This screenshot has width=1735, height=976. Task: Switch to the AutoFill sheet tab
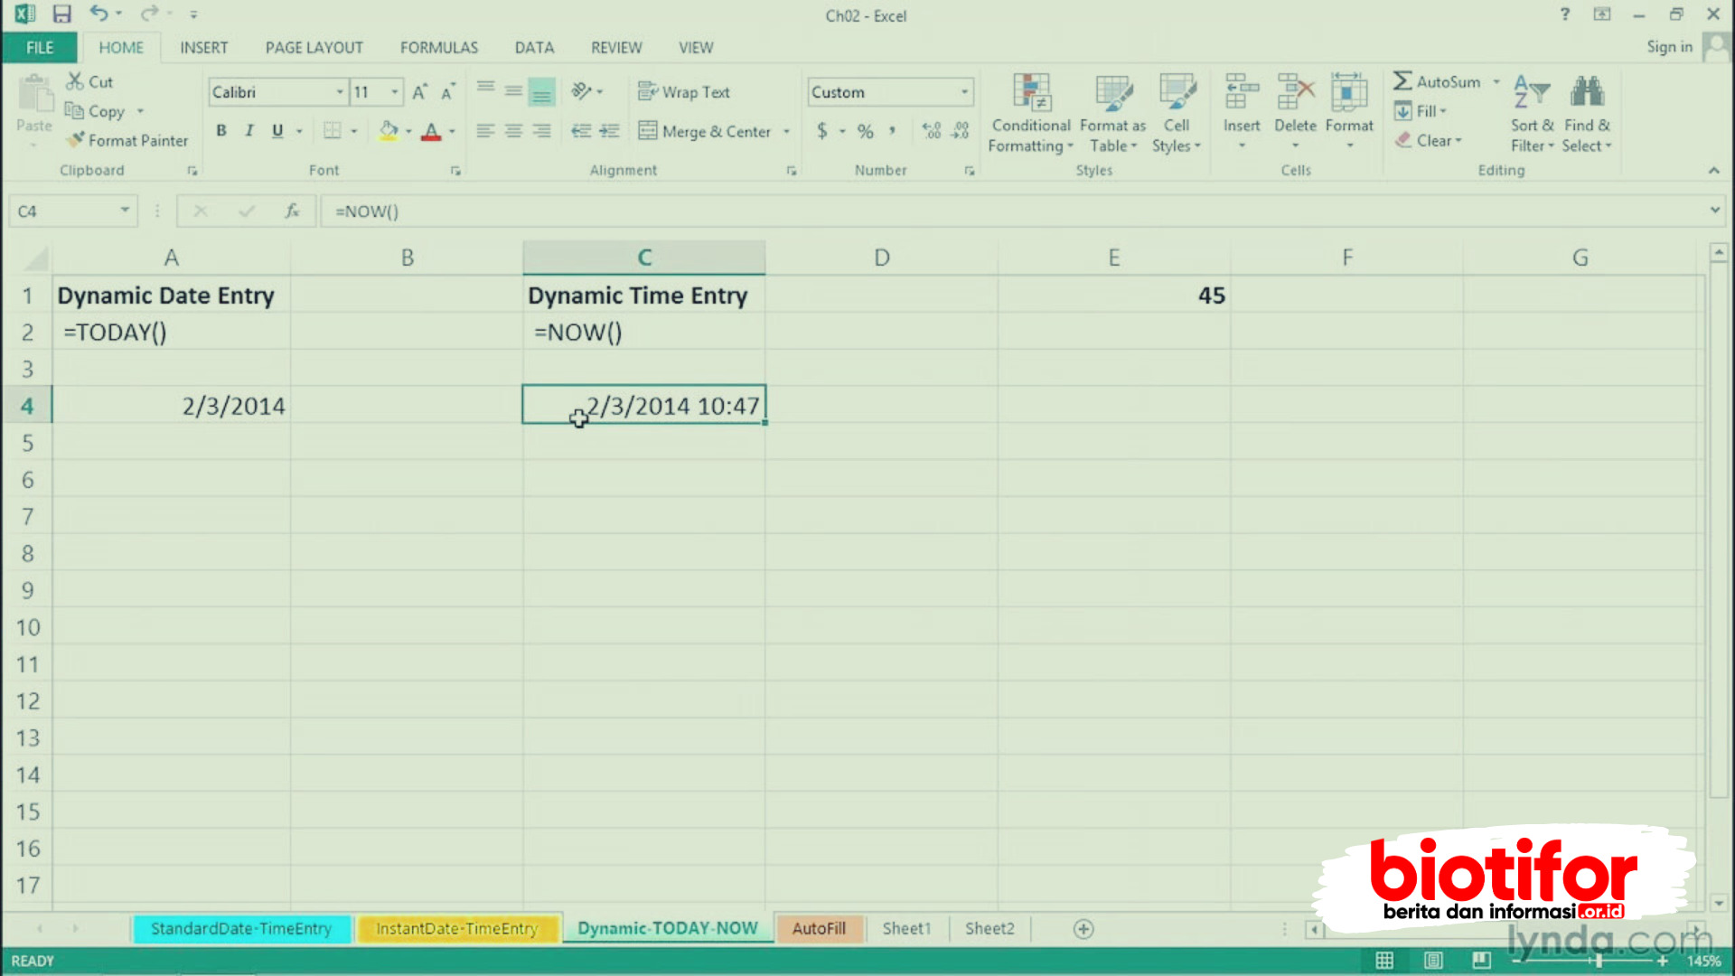tap(820, 928)
